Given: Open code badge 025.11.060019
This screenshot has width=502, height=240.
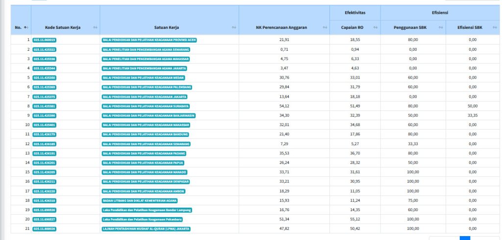Looking at the screenshot, I should click(x=45, y=40).
